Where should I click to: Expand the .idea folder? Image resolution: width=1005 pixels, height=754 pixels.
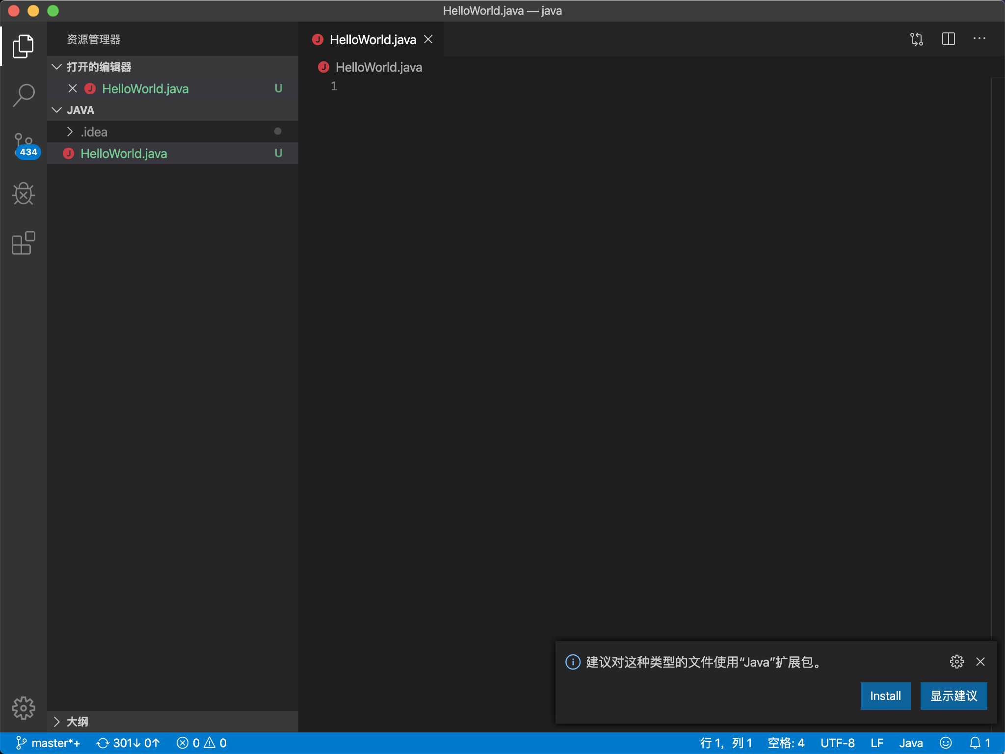173,132
